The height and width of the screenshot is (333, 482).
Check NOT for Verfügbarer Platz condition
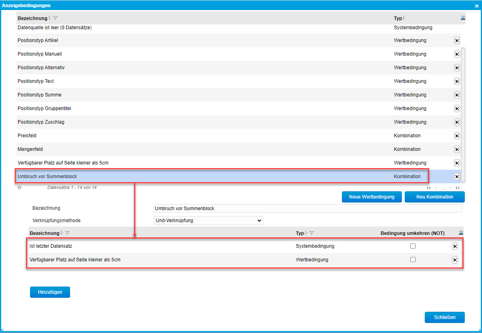tap(413, 260)
